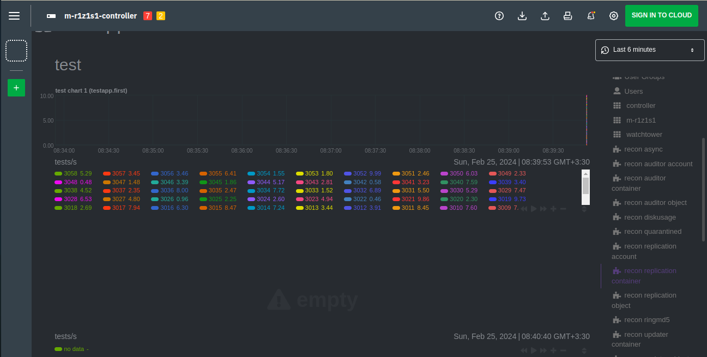707x357 pixels.
Task: Open print dashboard via printer icon
Action: tap(567, 16)
